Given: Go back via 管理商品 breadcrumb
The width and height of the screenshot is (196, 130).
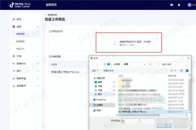Looking at the screenshot, I should coord(52,15).
